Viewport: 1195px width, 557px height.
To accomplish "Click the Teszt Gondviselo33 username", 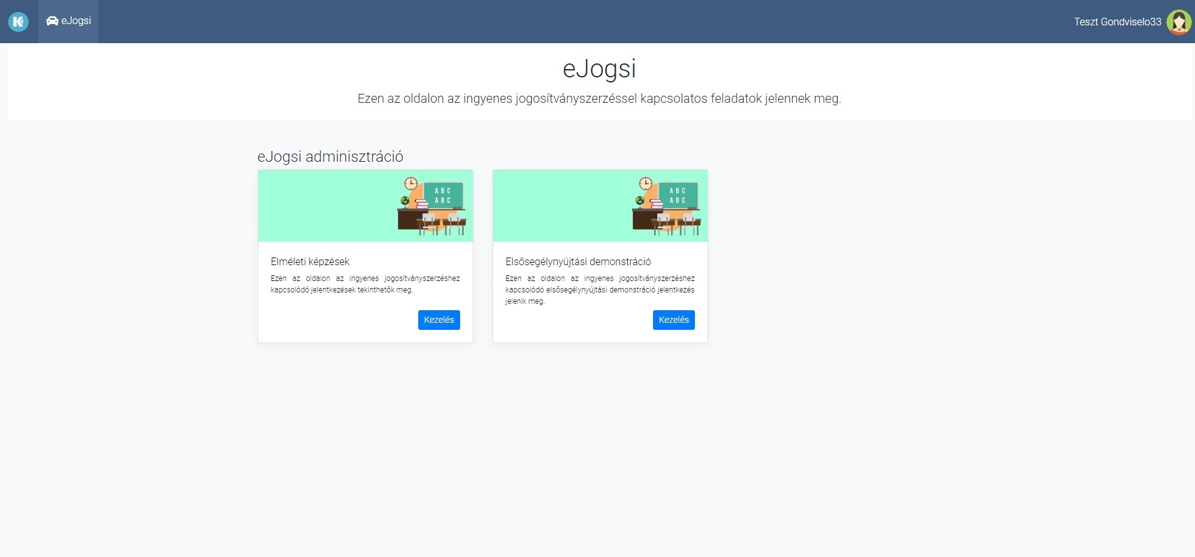I will 1117,22.
